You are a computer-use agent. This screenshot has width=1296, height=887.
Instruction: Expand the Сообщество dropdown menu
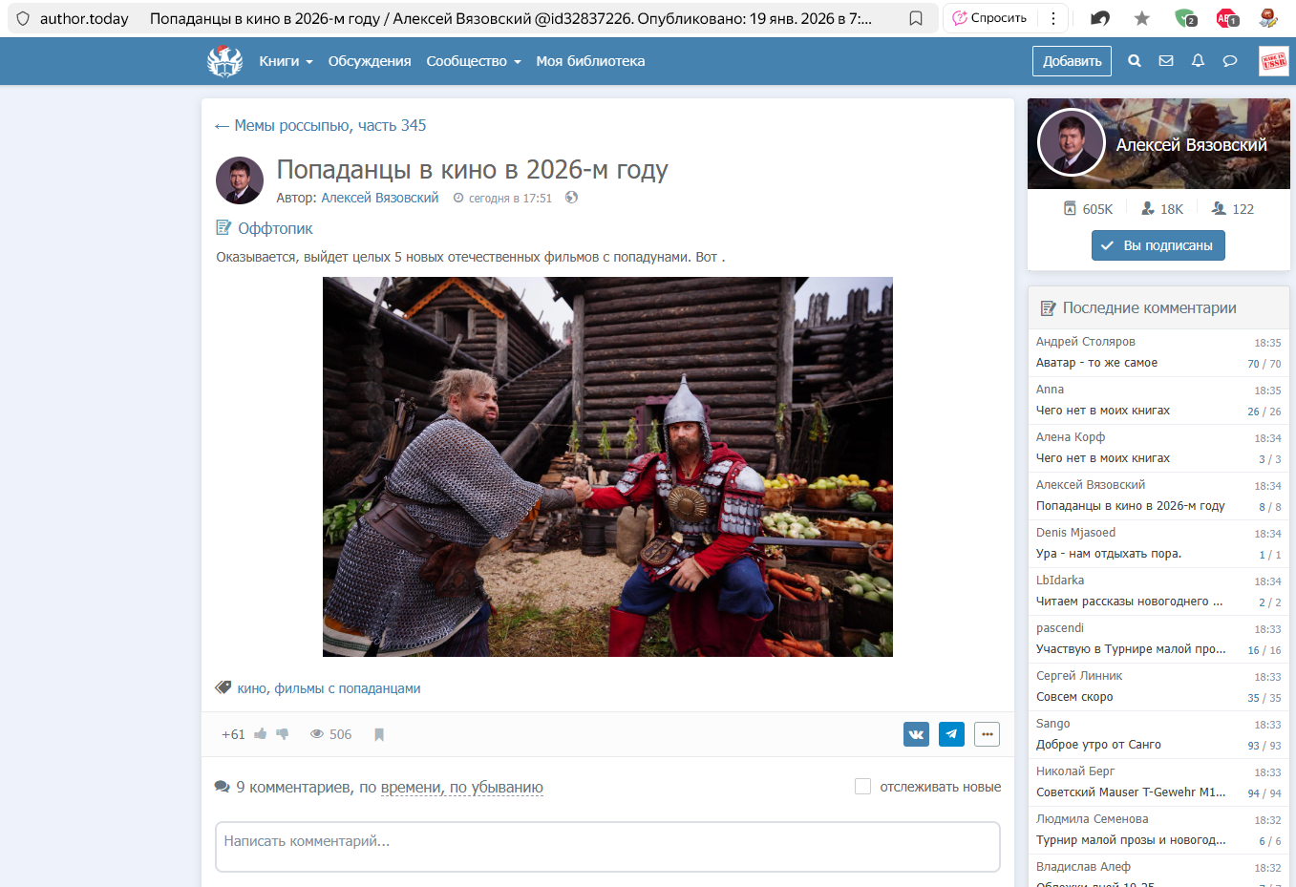(x=474, y=61)
